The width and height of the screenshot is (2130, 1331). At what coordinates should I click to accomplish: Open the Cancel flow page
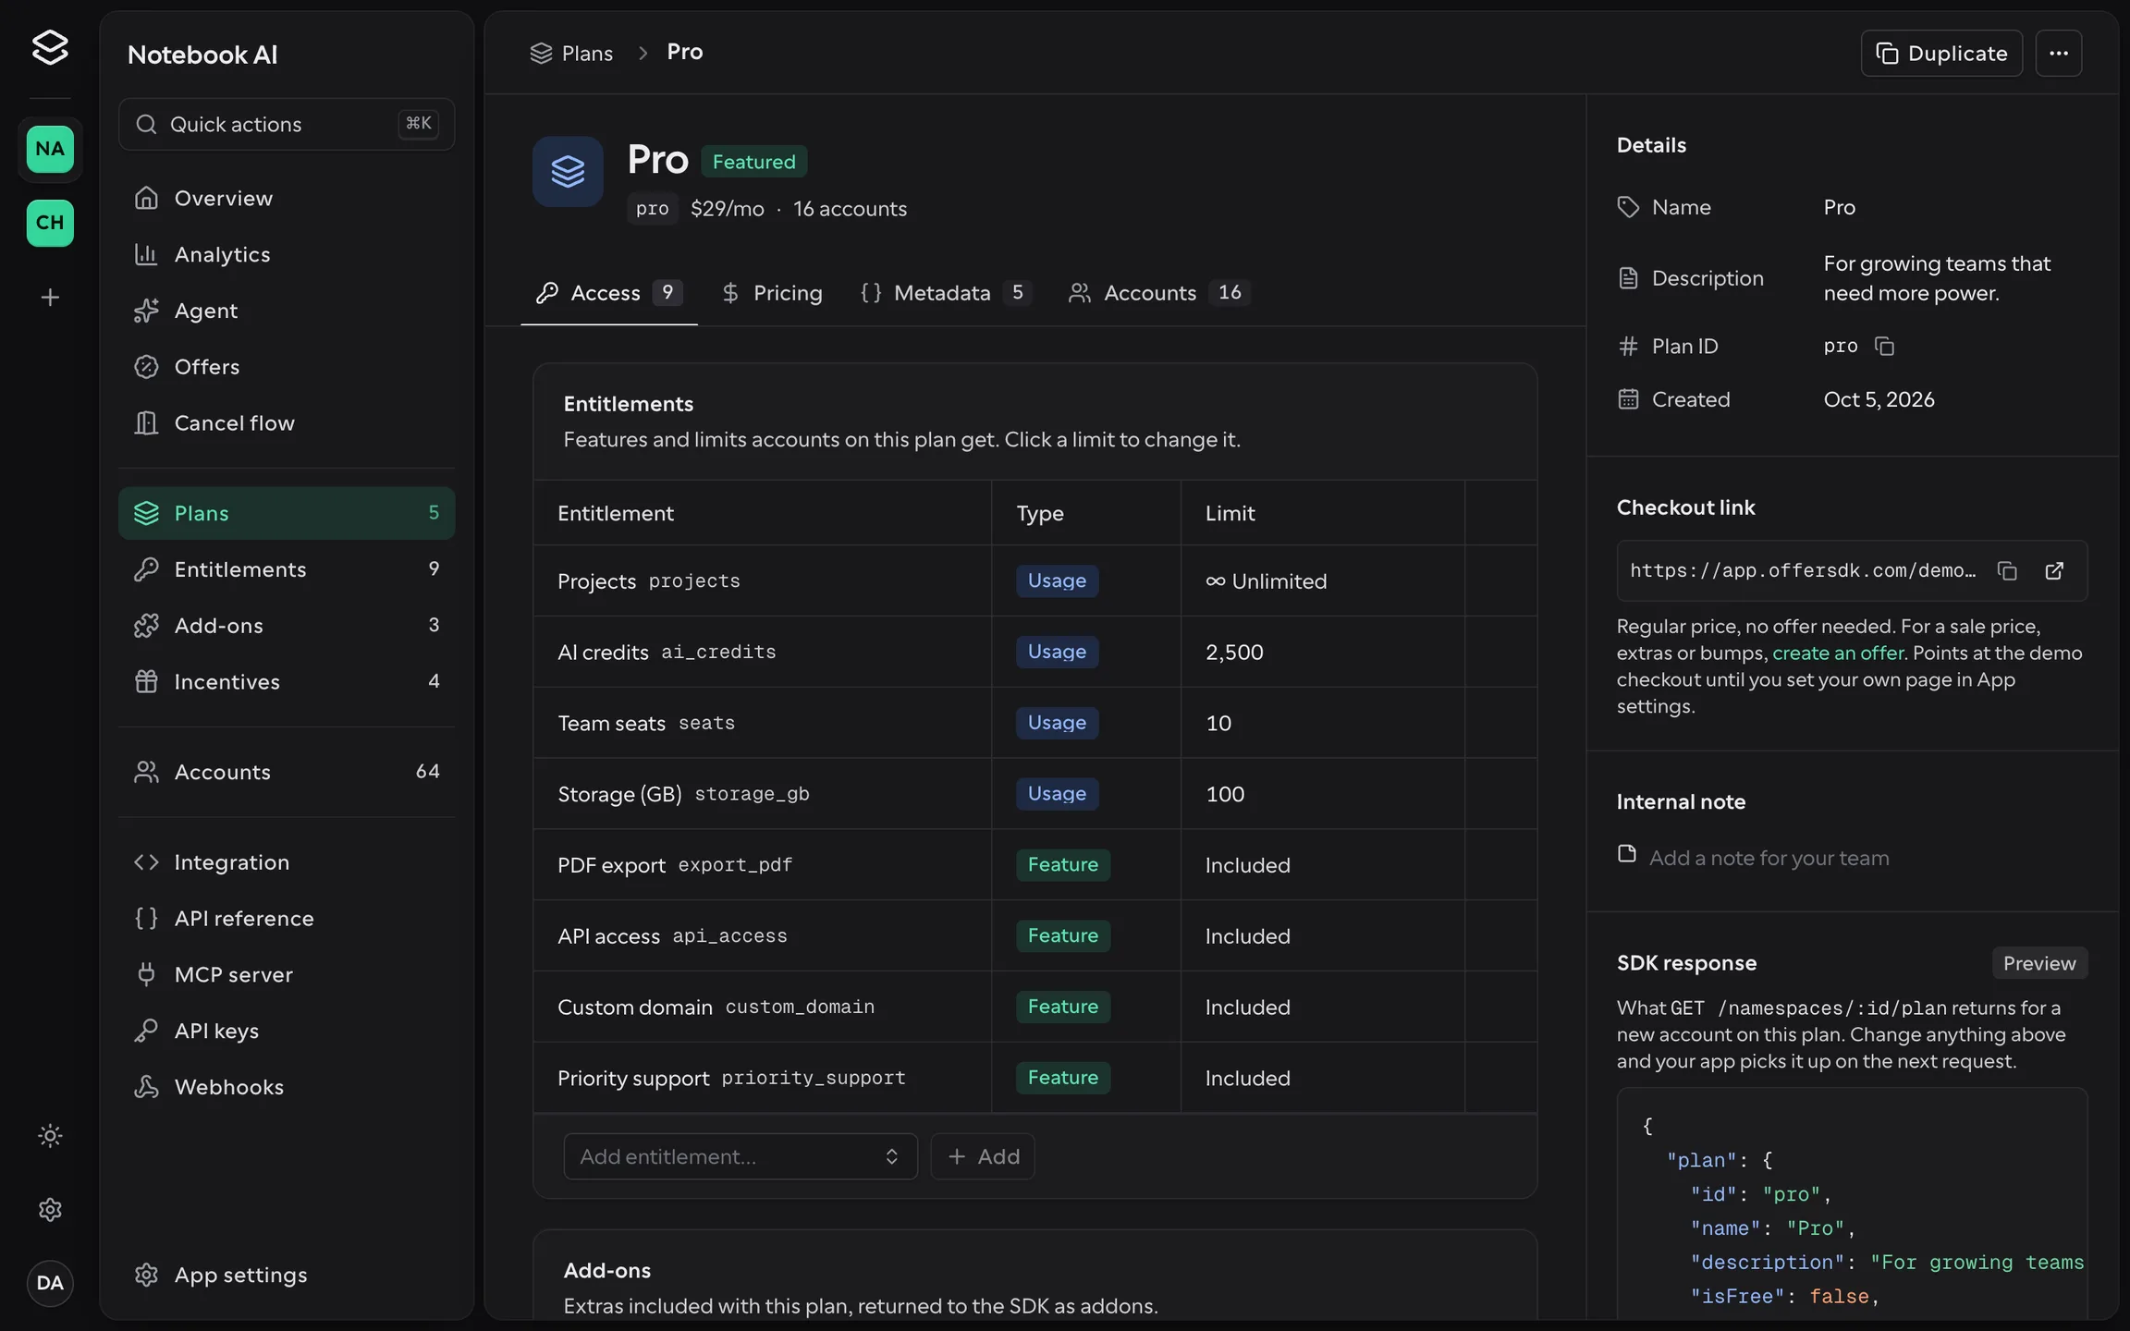tap(287, 423)
